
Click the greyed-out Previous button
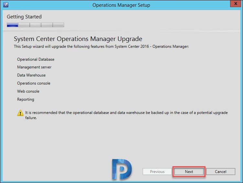(157, 172)
